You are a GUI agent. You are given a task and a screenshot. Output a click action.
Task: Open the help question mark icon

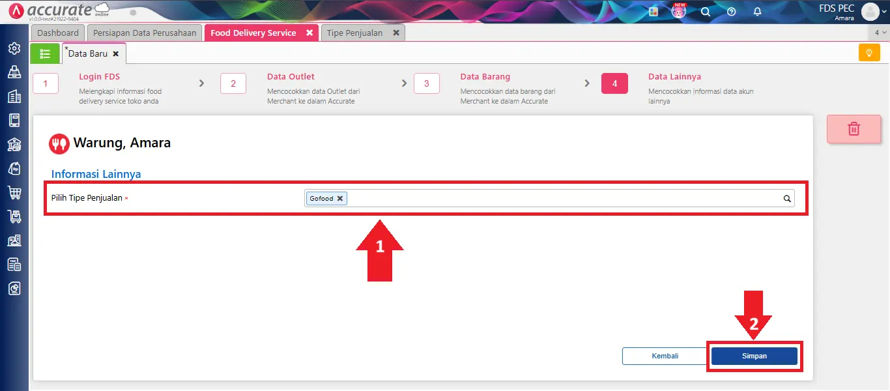(731, 12)
